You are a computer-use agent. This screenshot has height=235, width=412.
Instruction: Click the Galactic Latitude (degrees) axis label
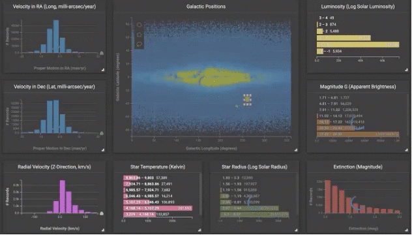click(x=118, y=77)
